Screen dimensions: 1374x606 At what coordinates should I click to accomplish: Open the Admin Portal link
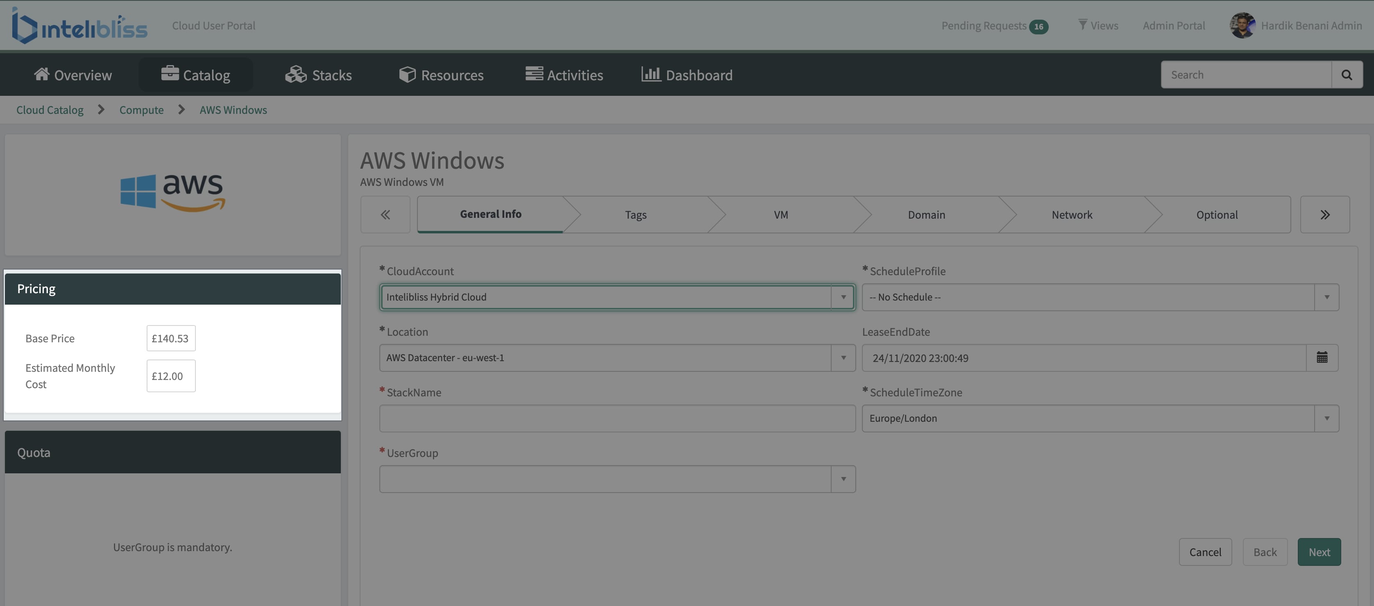point(1173,25)
